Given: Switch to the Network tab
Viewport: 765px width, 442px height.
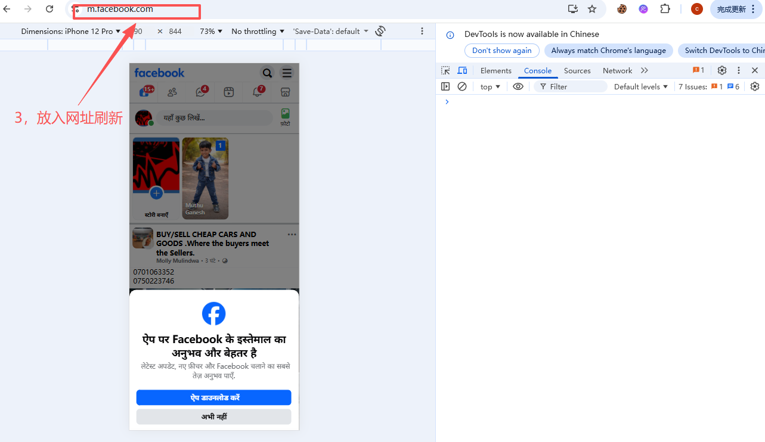Looking at the screenshot, I should [617, 70].
